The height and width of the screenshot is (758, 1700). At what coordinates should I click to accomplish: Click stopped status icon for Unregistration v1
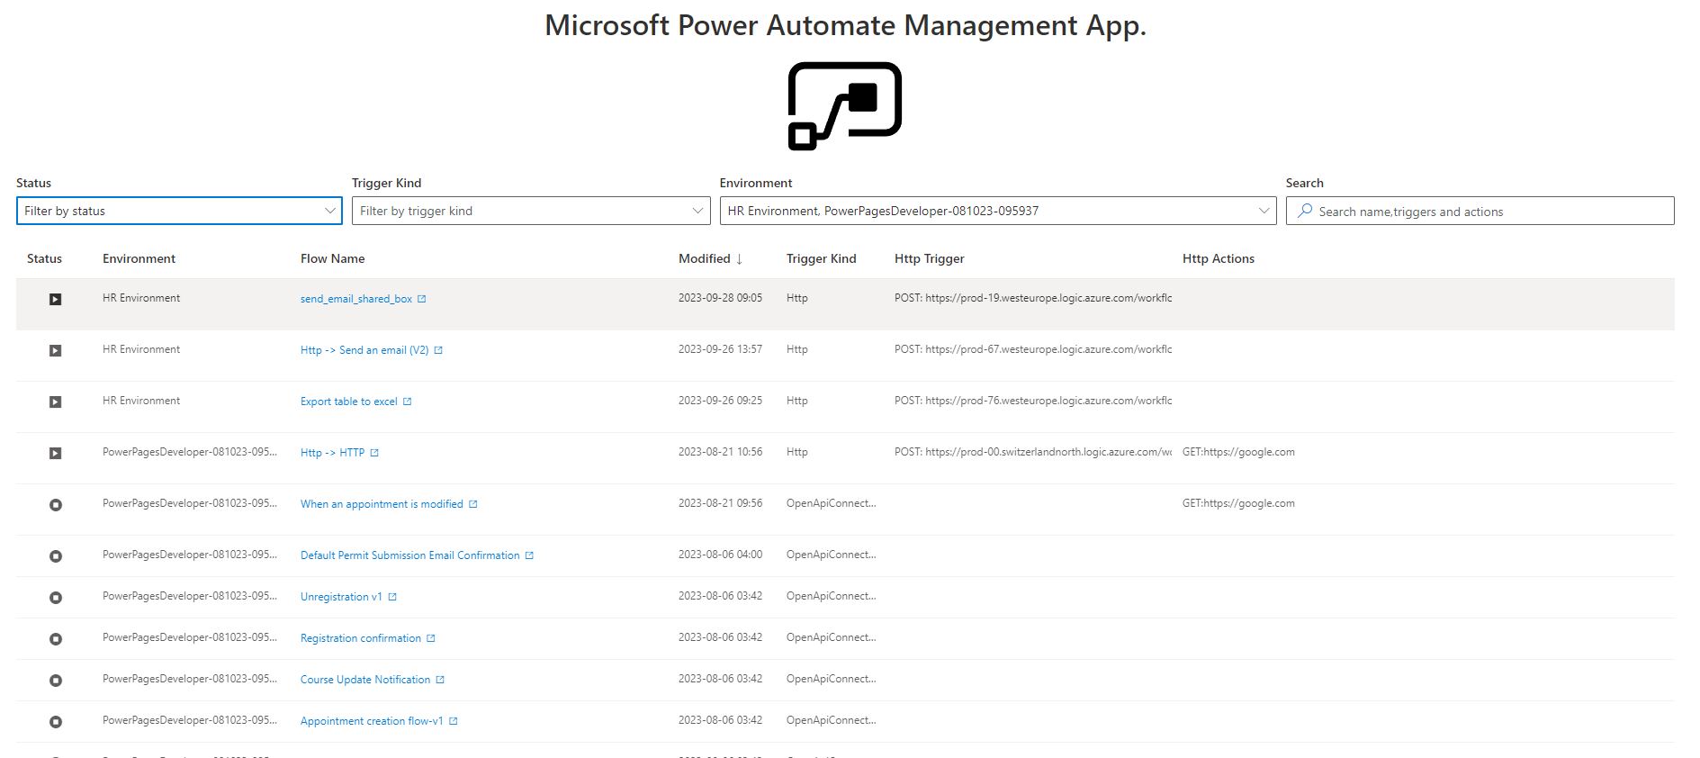tap(55, 597)
